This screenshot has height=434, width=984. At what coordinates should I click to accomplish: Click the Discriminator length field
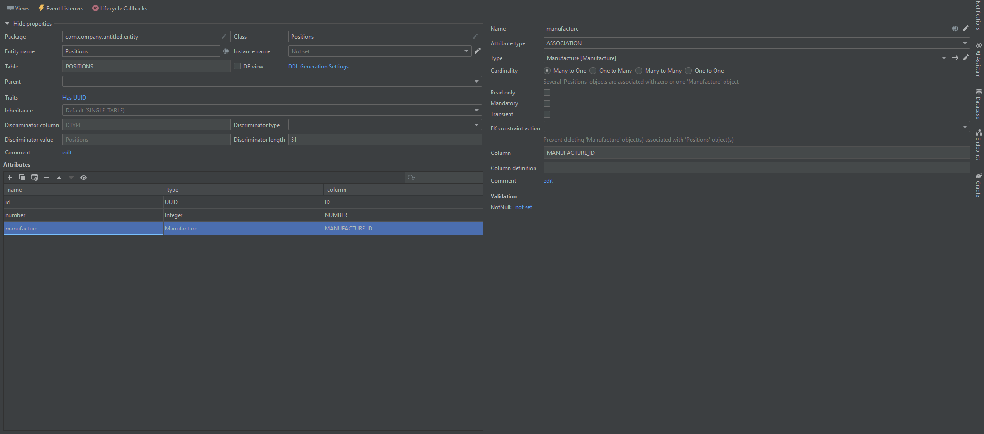385,139
